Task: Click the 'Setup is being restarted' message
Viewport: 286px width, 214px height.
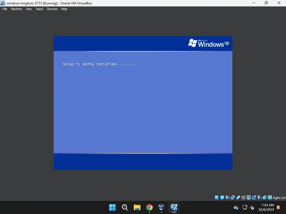Action: click(99, 64)
